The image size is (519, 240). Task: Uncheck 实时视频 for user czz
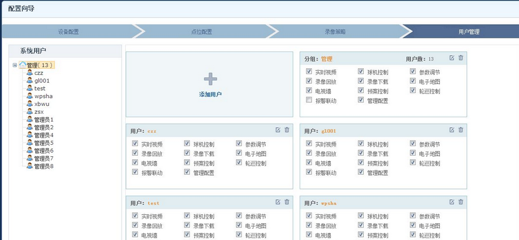(135, 144)
